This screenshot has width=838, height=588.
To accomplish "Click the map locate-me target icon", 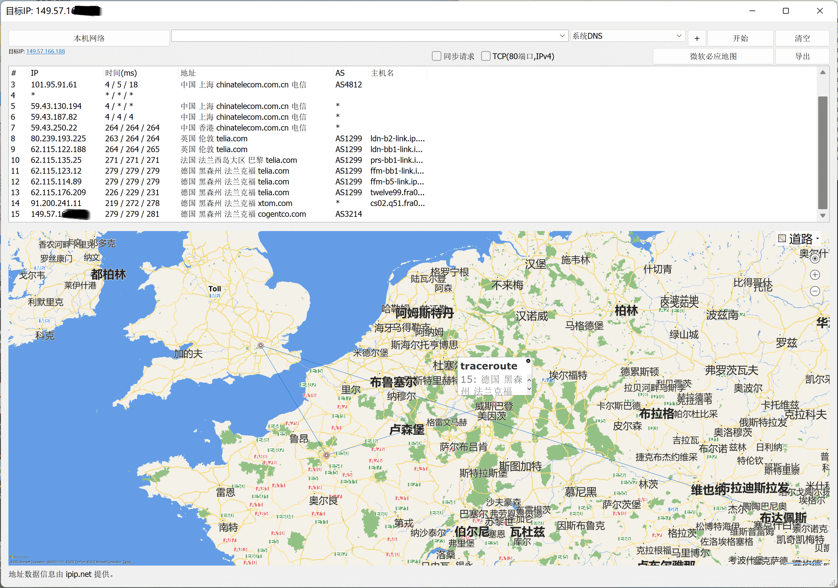I will pos(815,258).
